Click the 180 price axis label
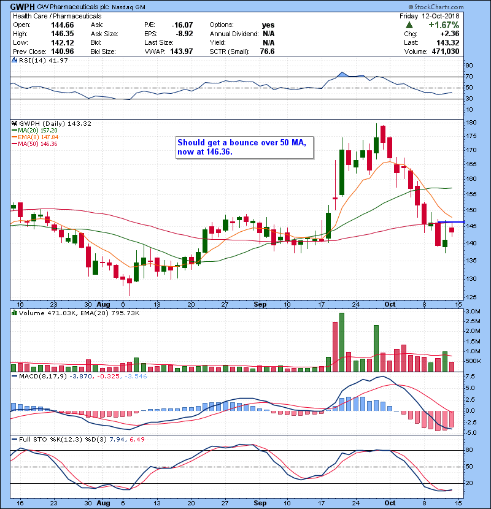Image resolution: width=491 pixels, height=509 pixels. (x=471, y=123)
